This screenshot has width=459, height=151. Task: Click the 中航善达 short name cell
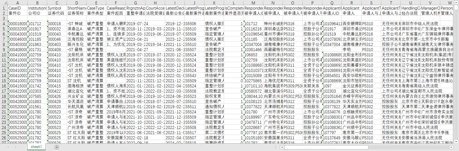coord(76,34)
